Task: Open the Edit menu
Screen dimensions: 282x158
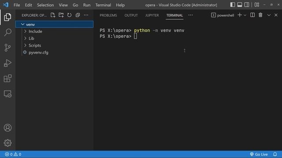Action: pyautogui.click(x=28, y=5)
